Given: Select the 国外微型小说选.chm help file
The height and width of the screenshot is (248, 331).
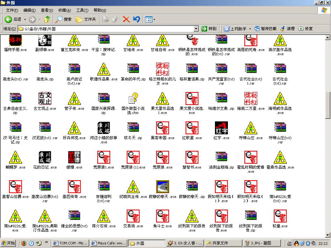Looking at the screenshot, I should point(133,98).
